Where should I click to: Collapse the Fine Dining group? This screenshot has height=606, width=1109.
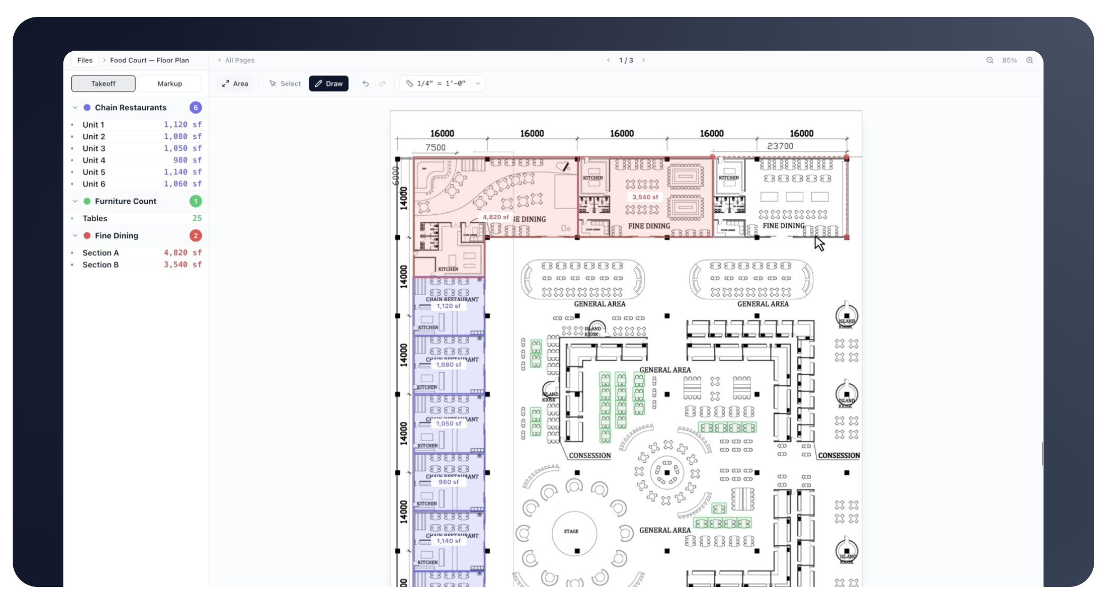point(75,235)
